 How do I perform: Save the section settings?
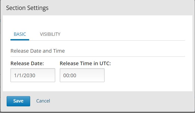(x=18, y=101)
